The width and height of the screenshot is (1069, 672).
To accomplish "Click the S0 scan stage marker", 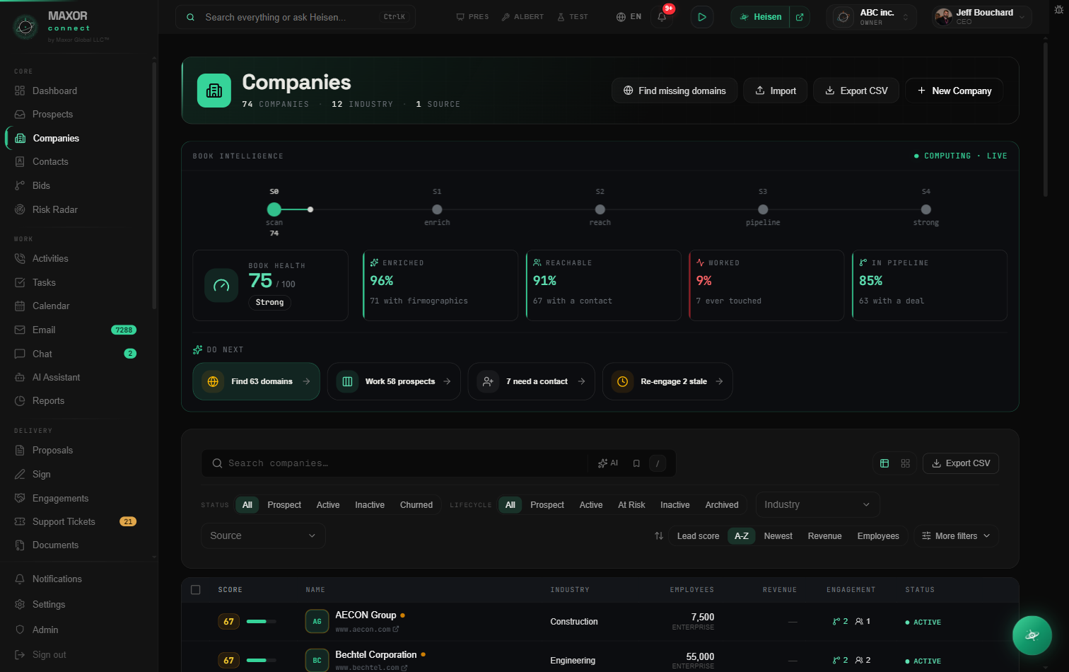I will pyautogui.click(x=274, y=209).
